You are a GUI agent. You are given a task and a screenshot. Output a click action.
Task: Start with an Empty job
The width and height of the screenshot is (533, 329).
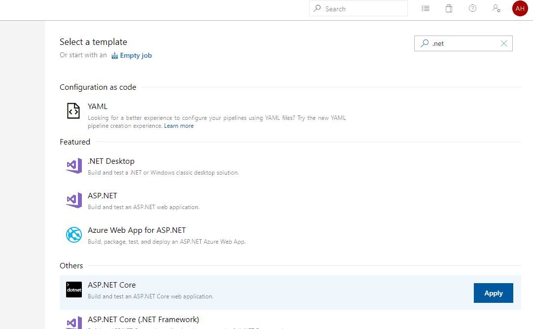click(136, 55)
